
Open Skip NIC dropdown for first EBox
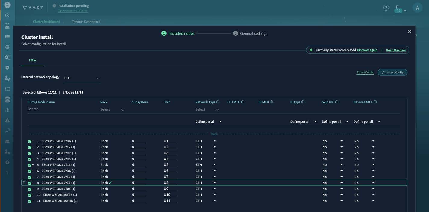[x=333, y=141]
